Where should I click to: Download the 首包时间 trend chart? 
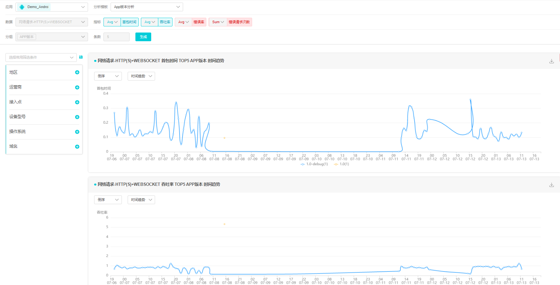pos(551,61)
